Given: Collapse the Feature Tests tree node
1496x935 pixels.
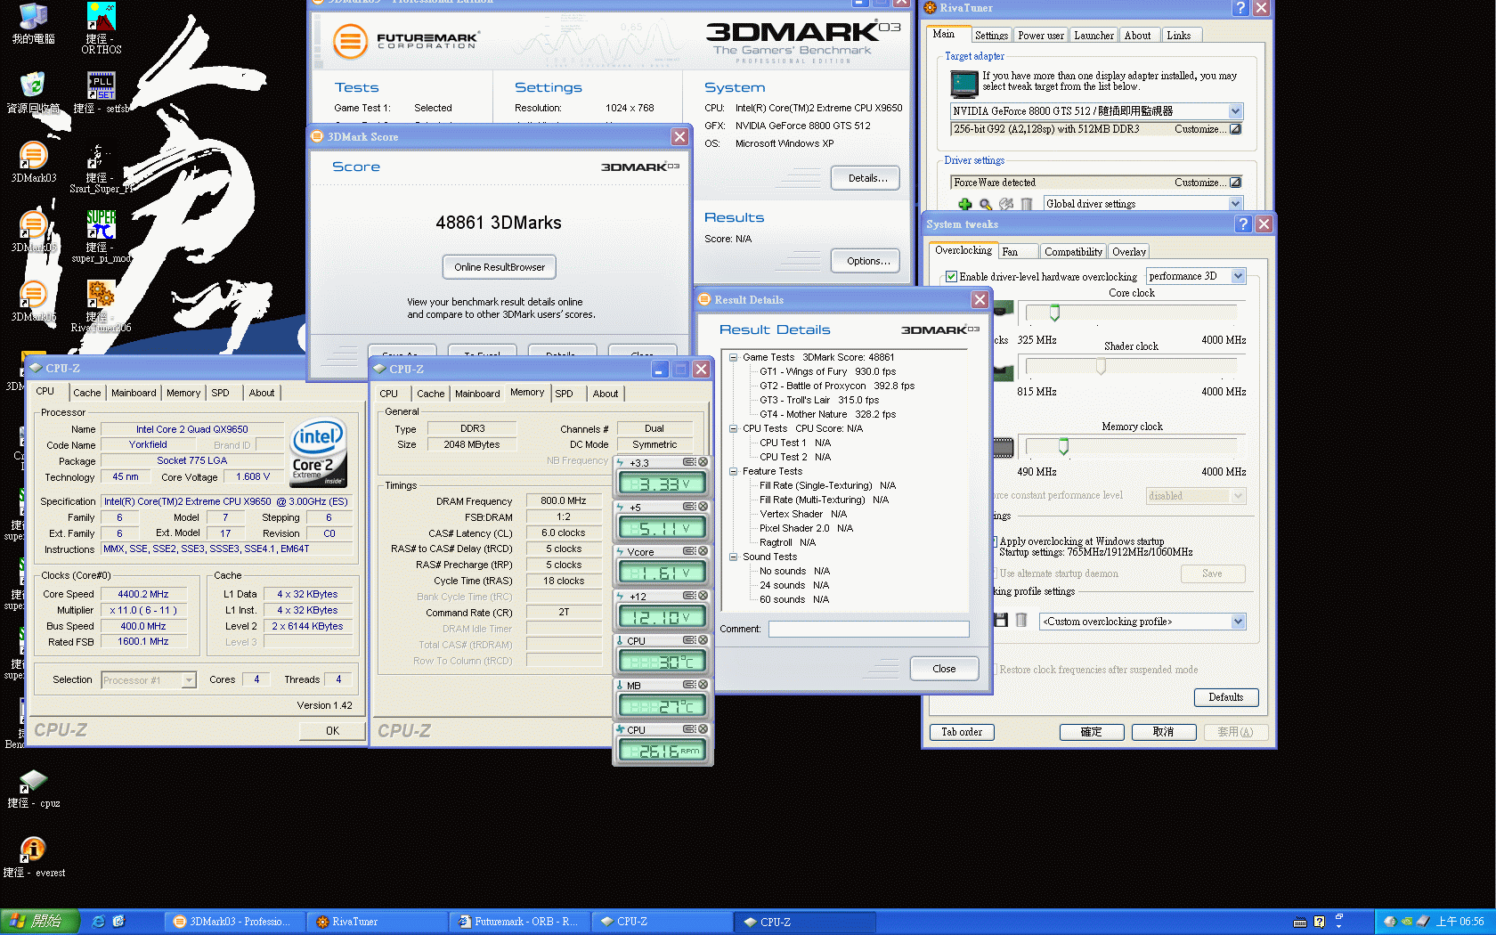Looking at the screenshot, I should 733,471.
